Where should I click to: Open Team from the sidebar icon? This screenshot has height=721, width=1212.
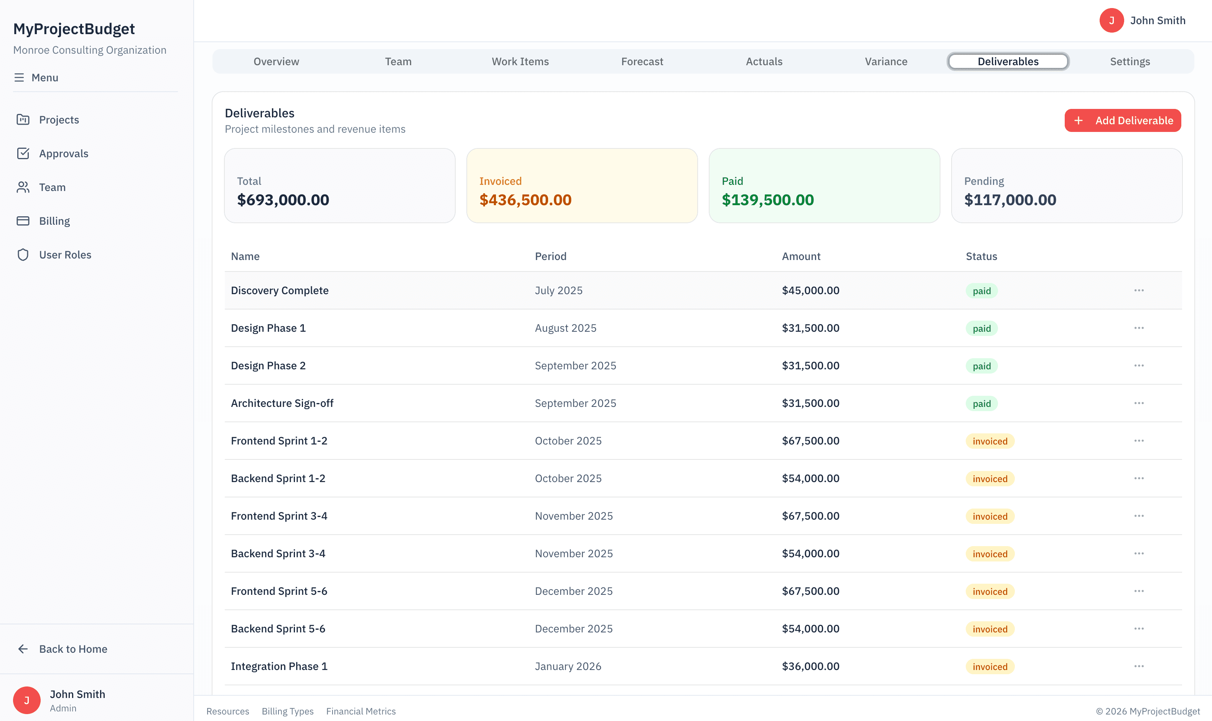(23, 187)
